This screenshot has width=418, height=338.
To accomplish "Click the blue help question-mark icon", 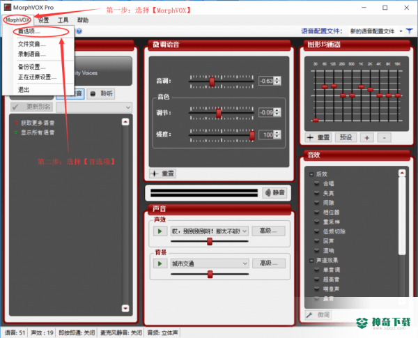I will pyautogui.click(x=79, y=31).
